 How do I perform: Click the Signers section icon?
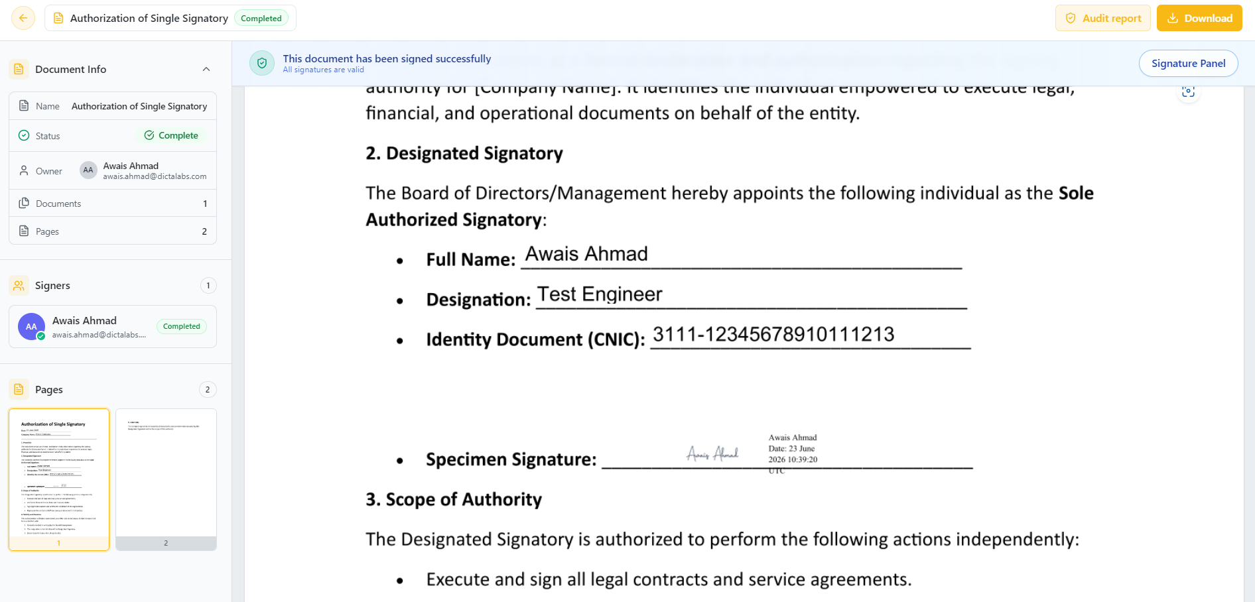click(19, 285)
